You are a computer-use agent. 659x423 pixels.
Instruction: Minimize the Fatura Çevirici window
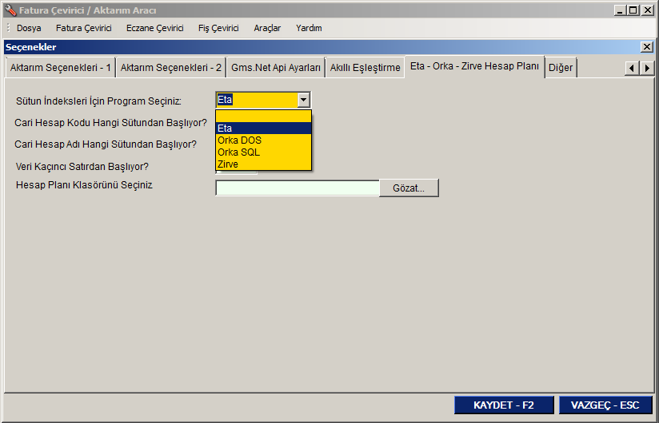(x=619, y=10)
